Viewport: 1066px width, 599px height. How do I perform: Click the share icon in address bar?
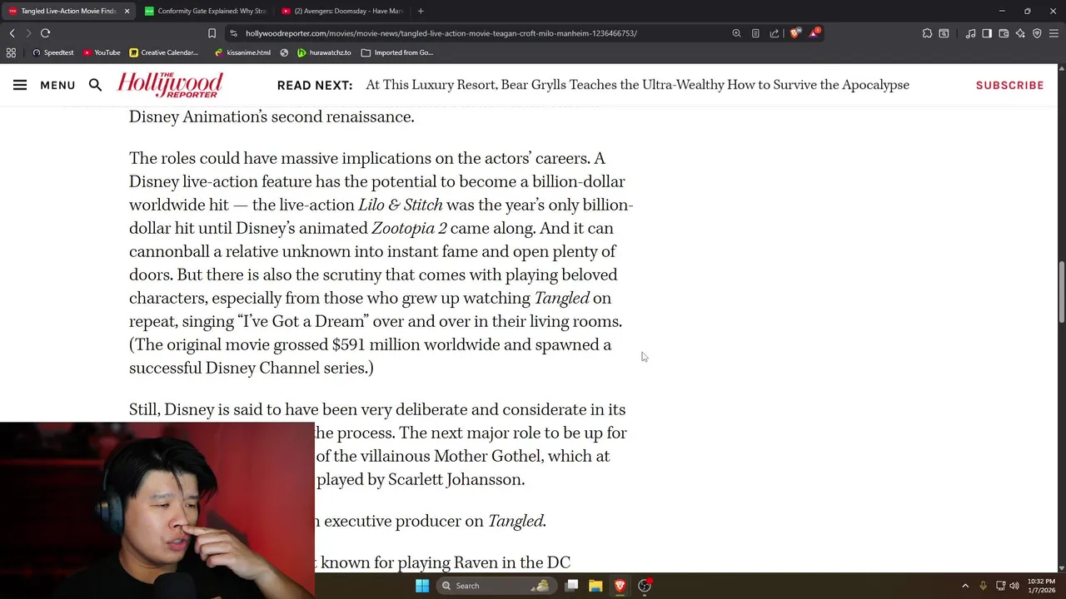click(x=775, y=33)
